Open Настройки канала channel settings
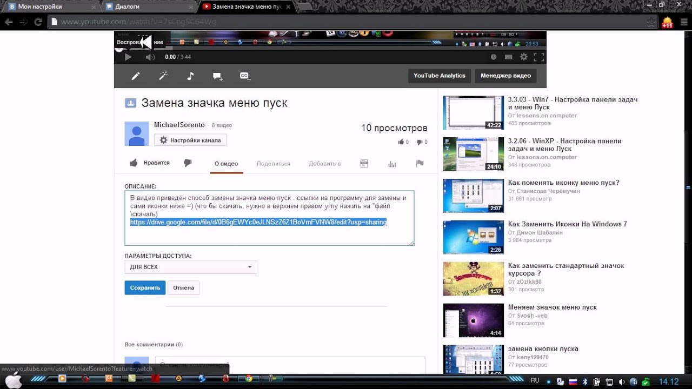The image size is (692, 389). (x=190, y=140)
